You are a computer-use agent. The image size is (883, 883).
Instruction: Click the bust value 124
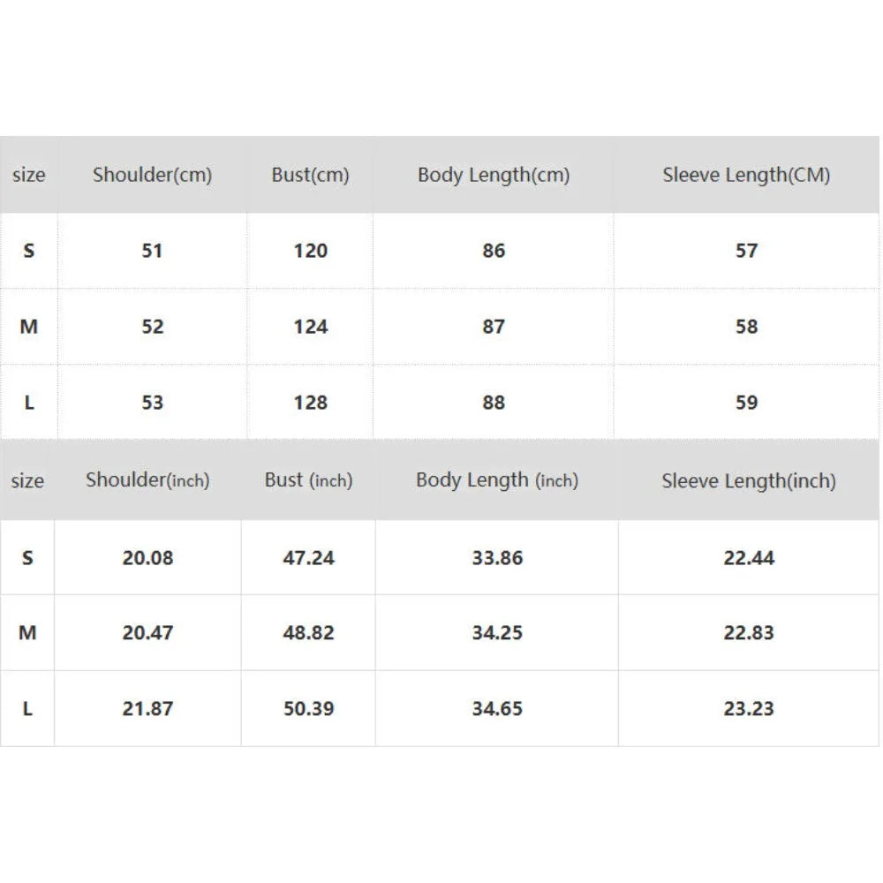pos(310,327)
